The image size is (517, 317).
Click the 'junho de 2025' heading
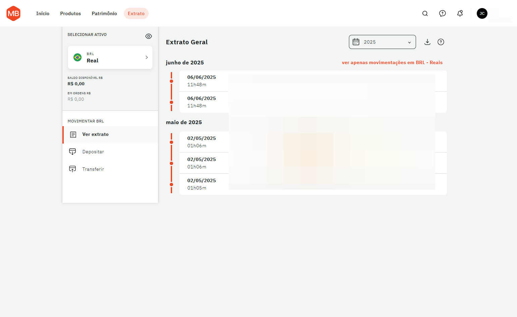185,63
